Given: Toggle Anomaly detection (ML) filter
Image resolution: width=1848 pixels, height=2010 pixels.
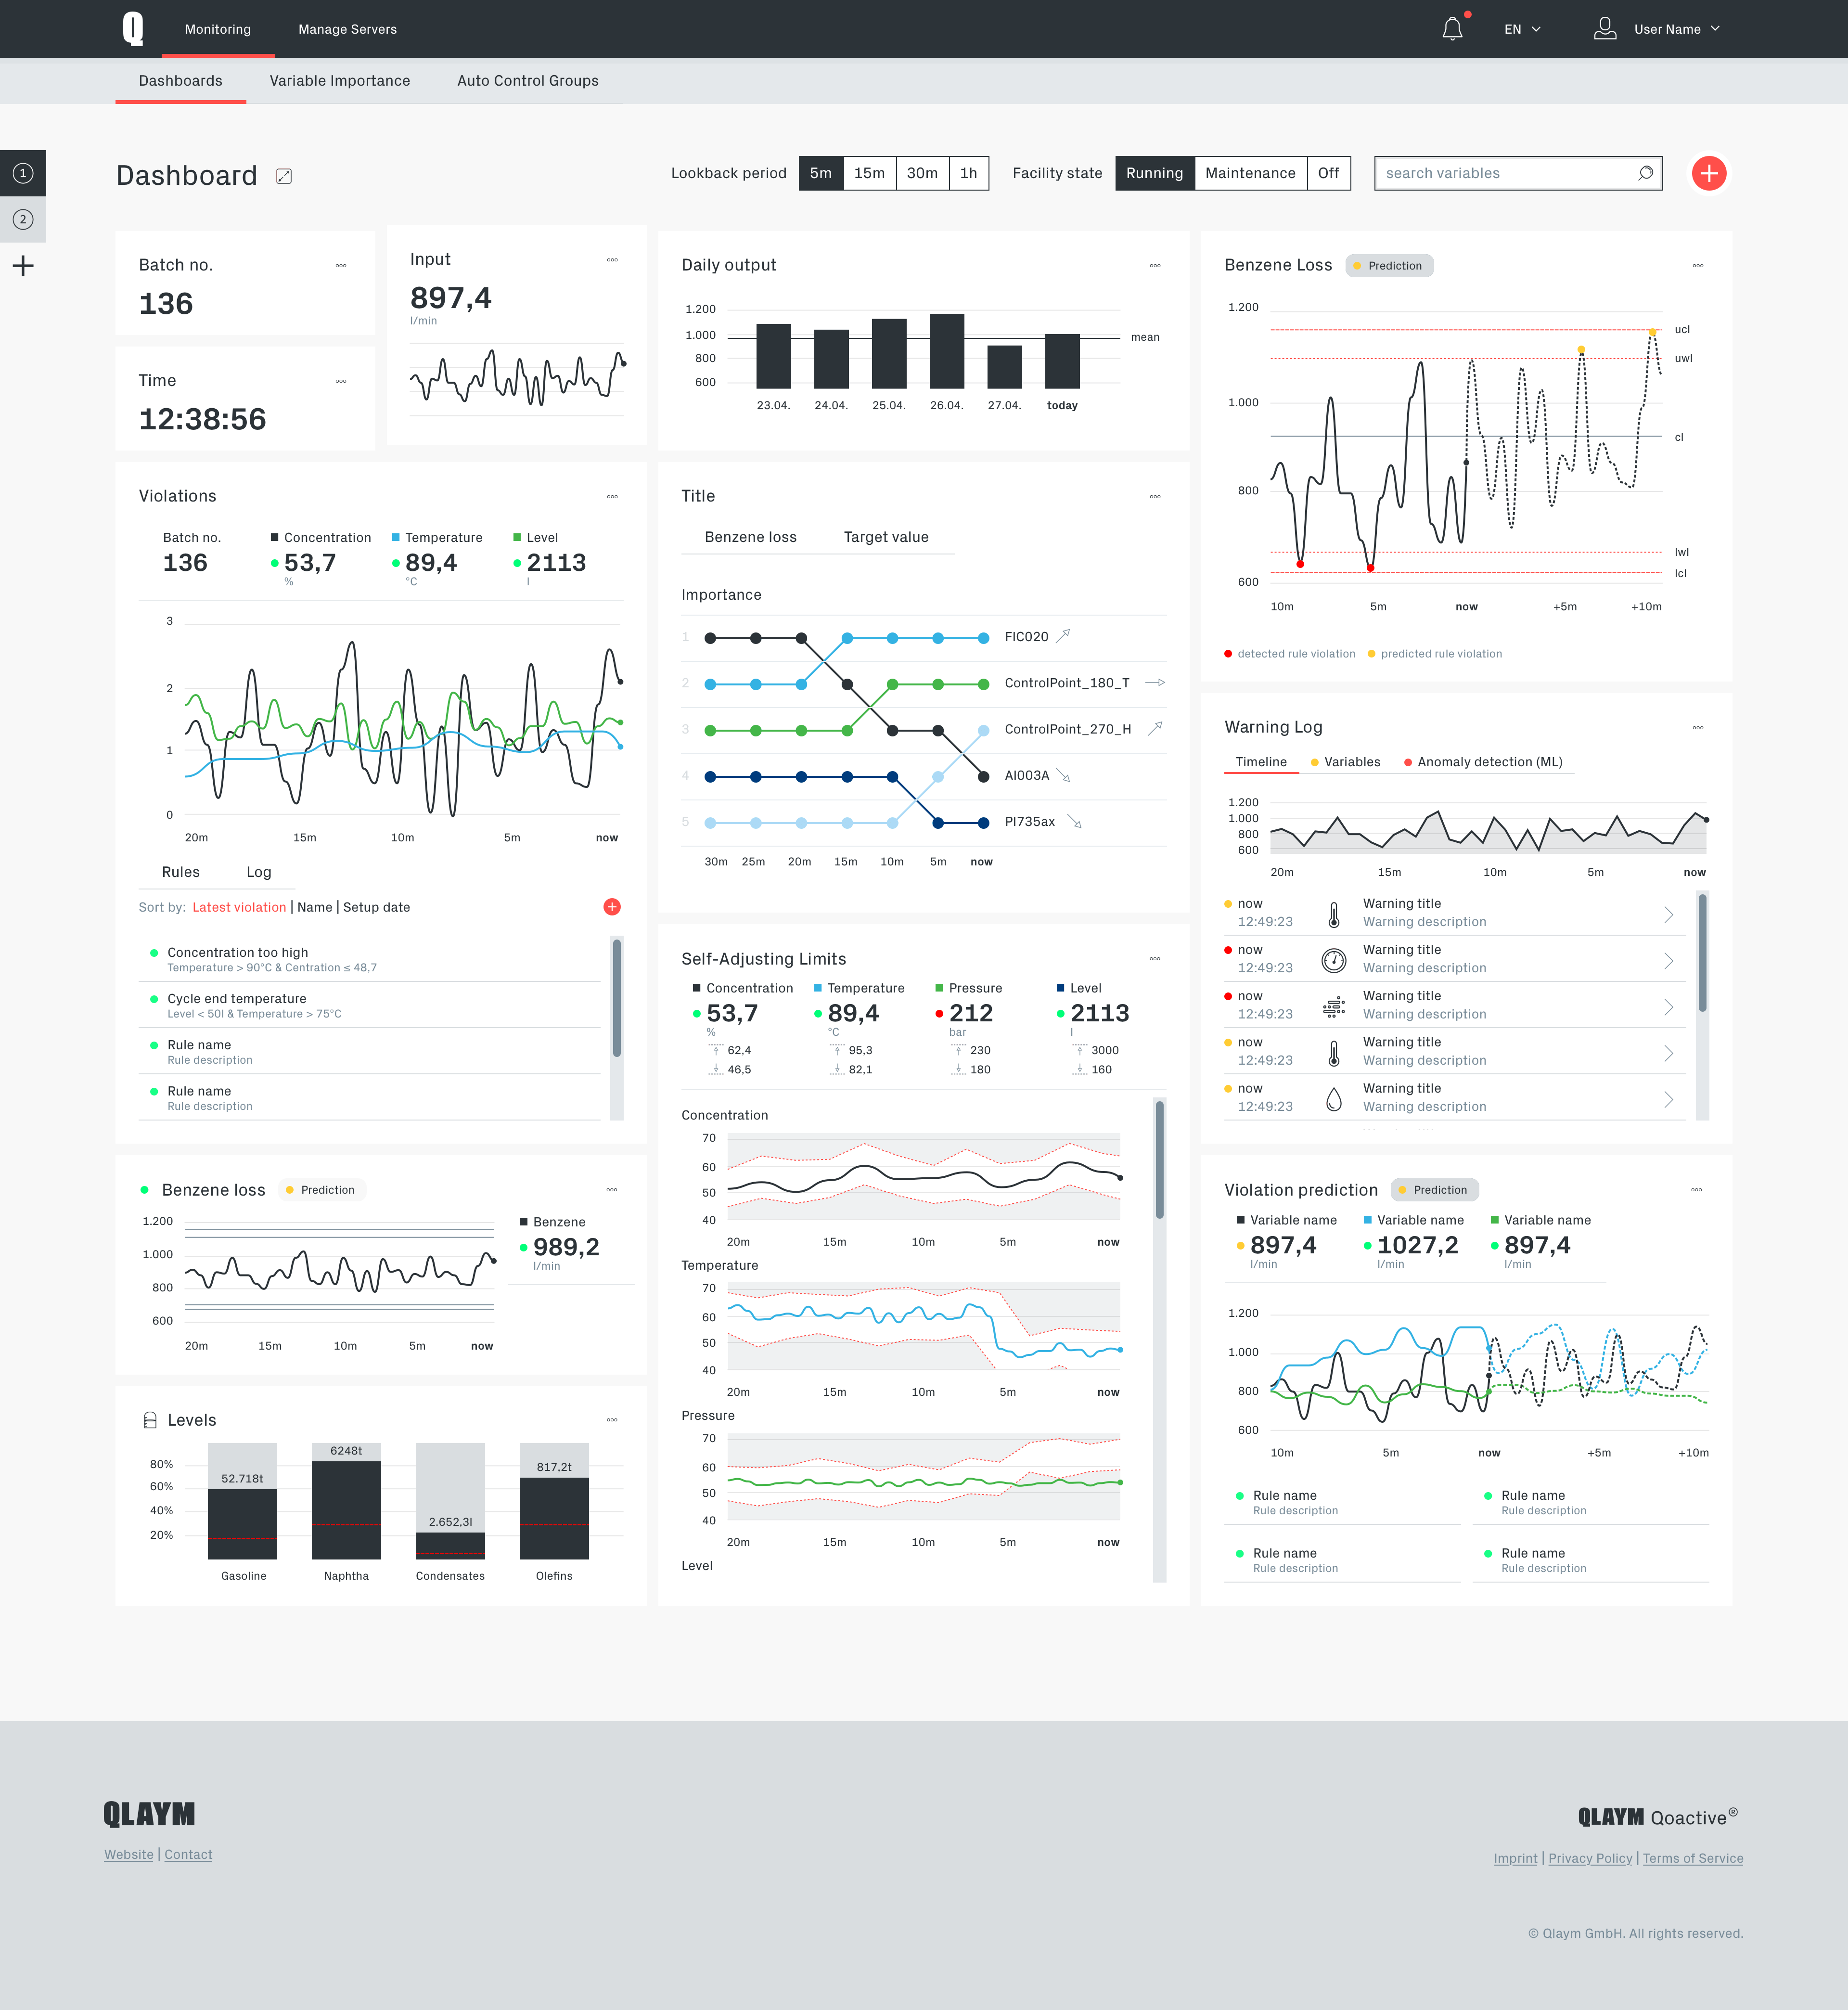Looking at the screenshot, I should click(1483, 762).
